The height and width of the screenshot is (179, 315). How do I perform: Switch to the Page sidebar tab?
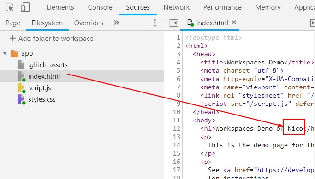coord(13,23)
